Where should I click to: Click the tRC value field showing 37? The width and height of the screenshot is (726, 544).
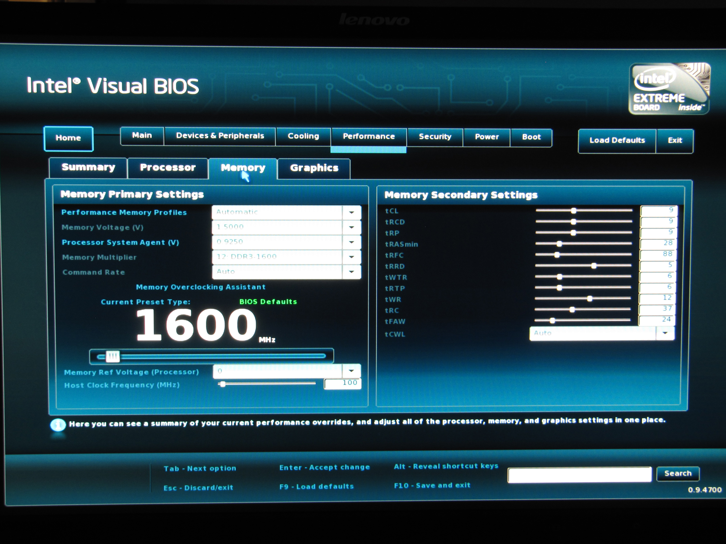[657, 309]
